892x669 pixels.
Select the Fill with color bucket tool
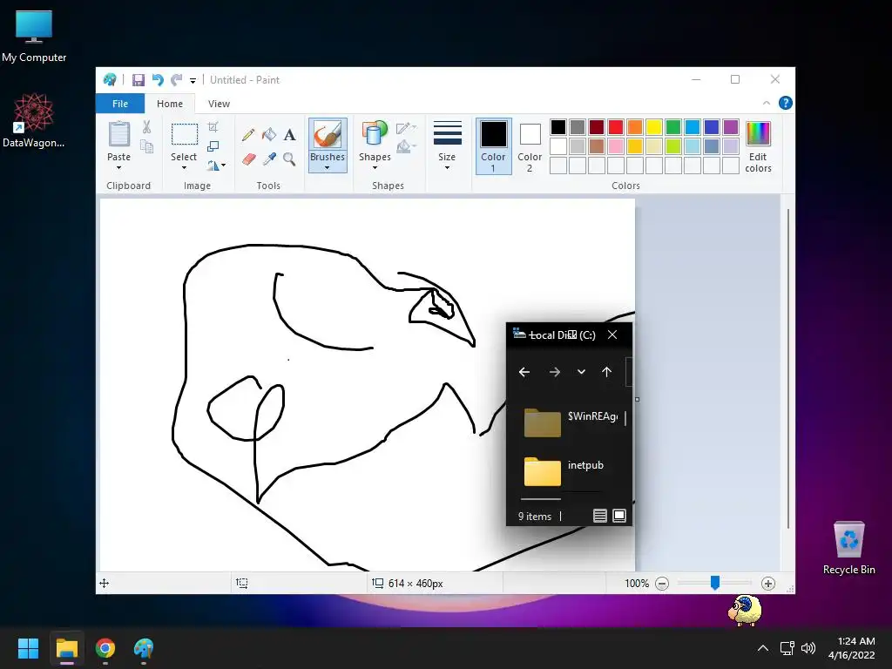click(x=269, y=135)
